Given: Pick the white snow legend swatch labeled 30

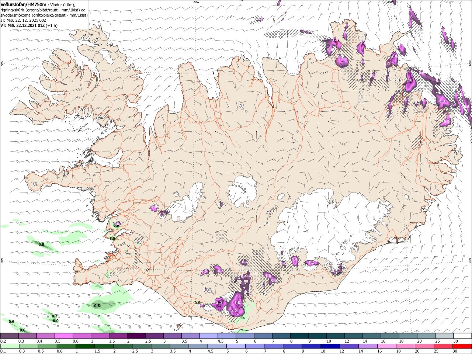Looking at the screenshot, I should (x=462, y=336).
